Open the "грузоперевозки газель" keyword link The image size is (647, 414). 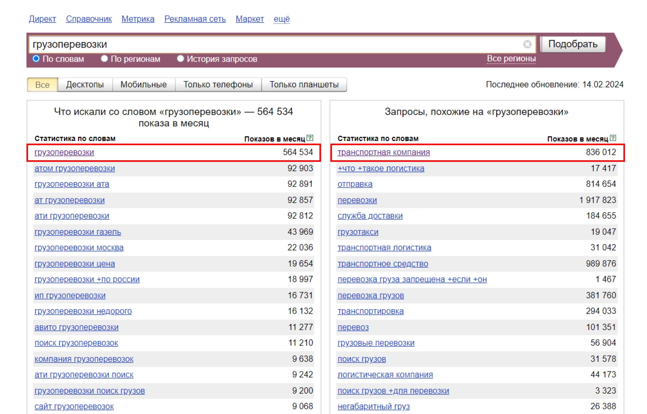[78, 232]
